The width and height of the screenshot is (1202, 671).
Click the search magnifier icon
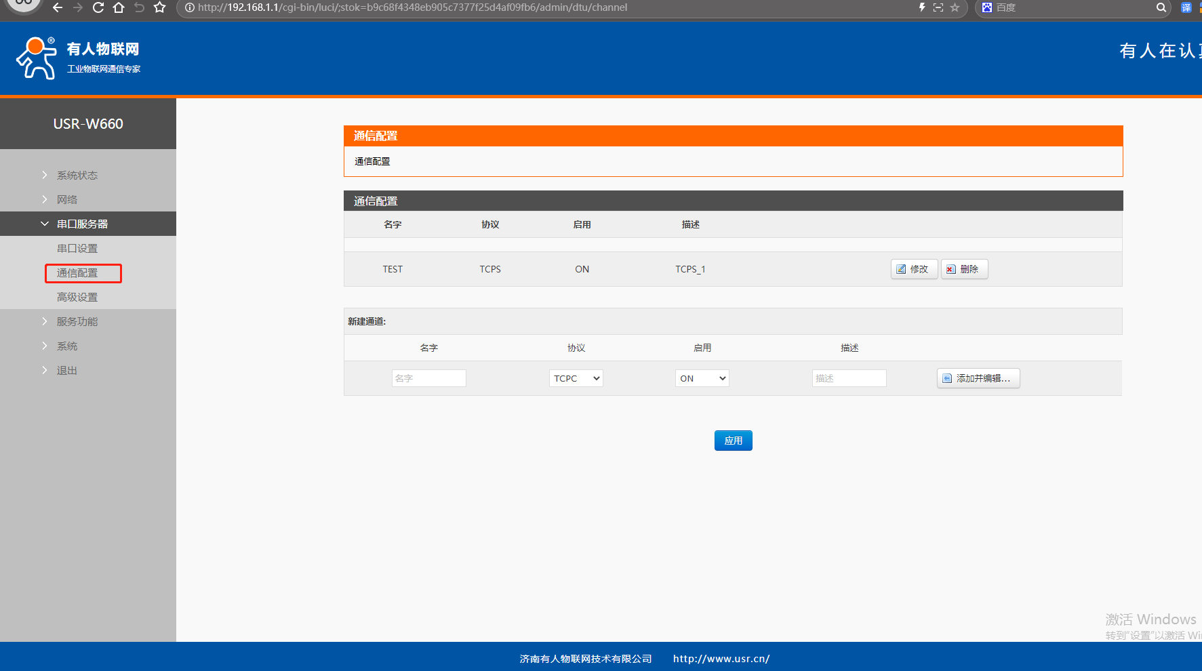(x=1161, y=7)
